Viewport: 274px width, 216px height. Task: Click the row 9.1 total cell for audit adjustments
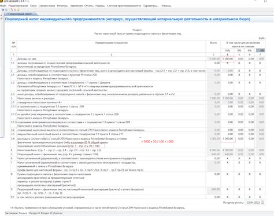[213, 197]
